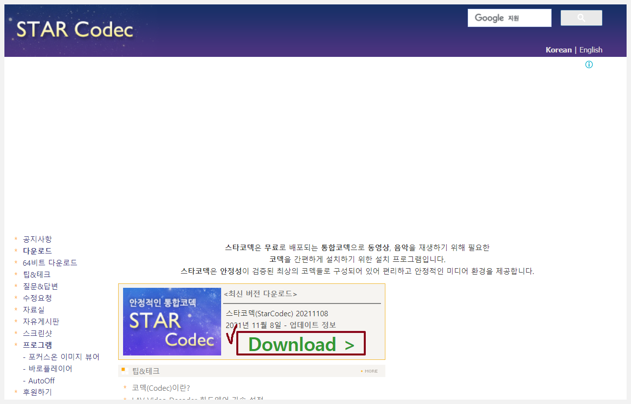Open 후원하기 menu item

[37, 392]
